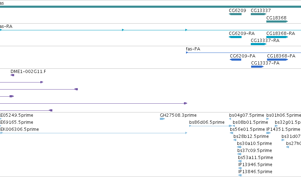This screenshot has height=177, width=301.
Task: Click the bs32g01.5prime EST label
Action: tap(288, 122)
